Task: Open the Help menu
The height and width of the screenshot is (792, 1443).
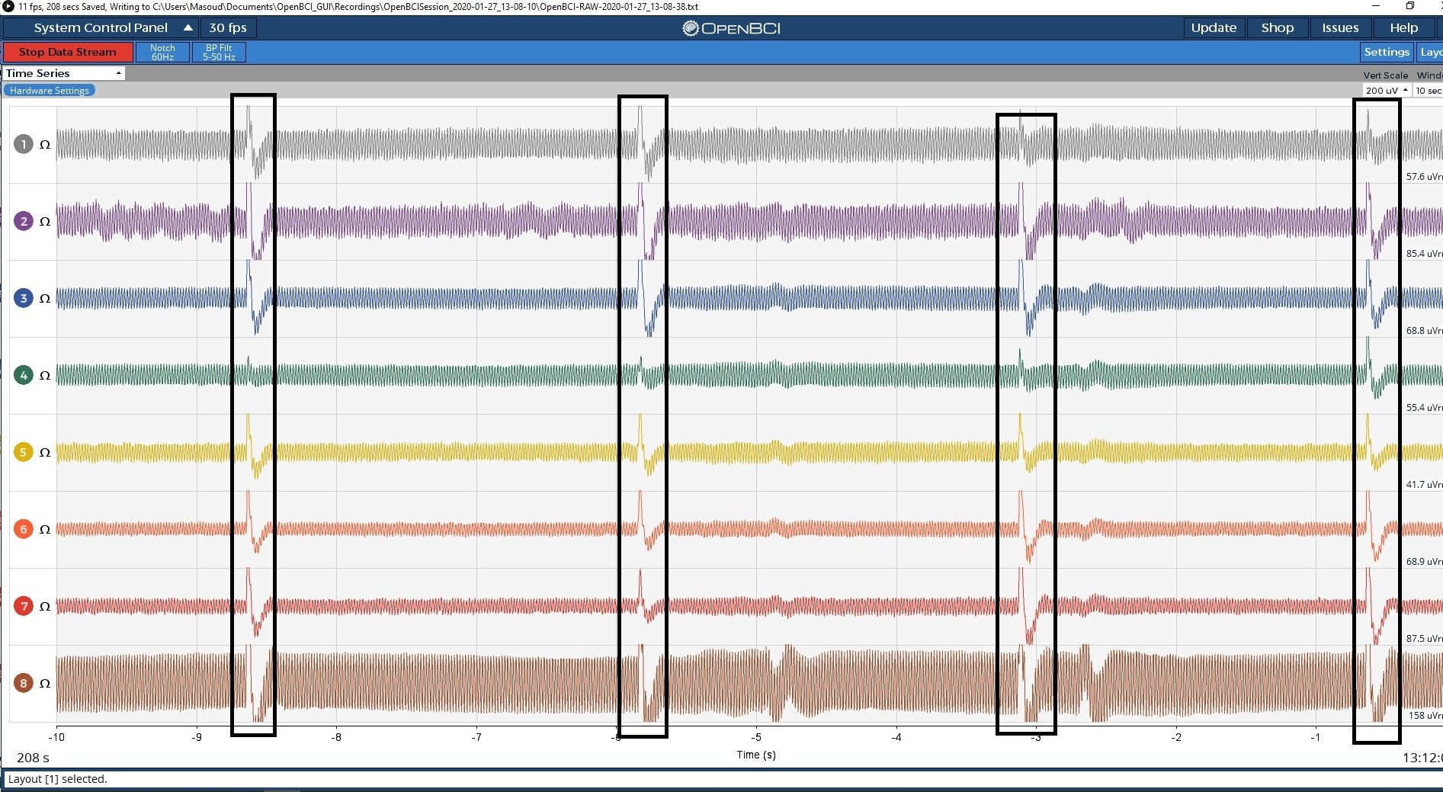Action: (x=1403, y=27)
